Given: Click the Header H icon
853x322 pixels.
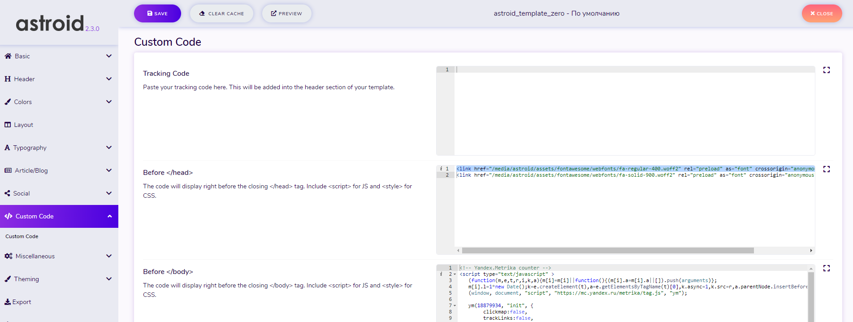Looking at the screenshot, I should pyautogui.click(x=8, y=79).
